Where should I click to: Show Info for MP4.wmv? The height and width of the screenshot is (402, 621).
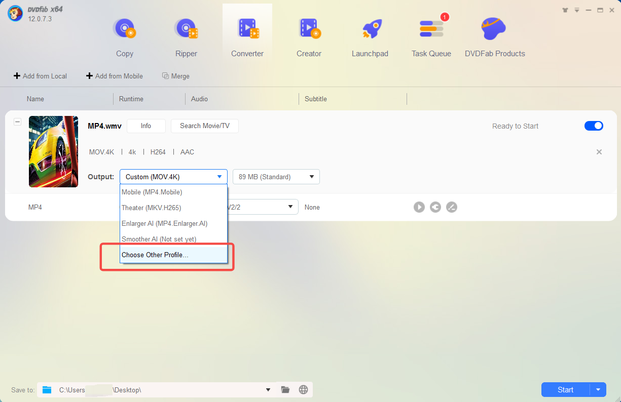tap(146, 126)
